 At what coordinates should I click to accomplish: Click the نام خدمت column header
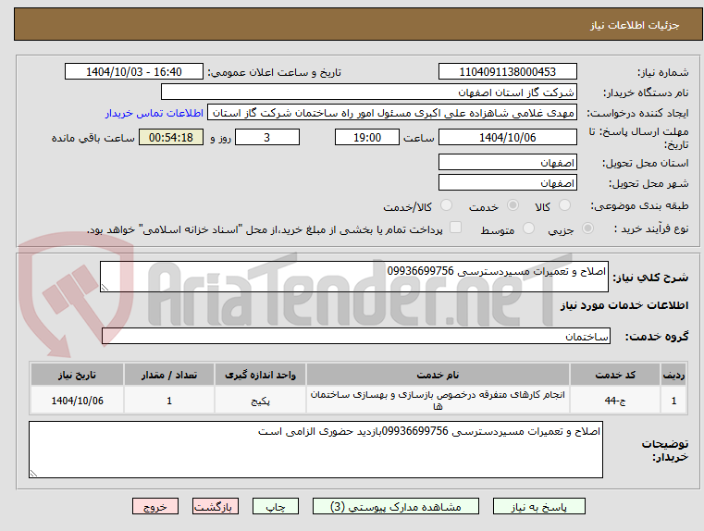coord(438,375)
